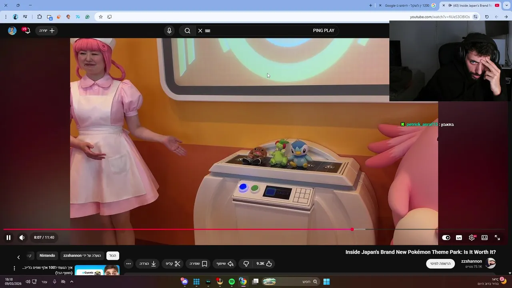Open YouTube notifications bell

26,31
